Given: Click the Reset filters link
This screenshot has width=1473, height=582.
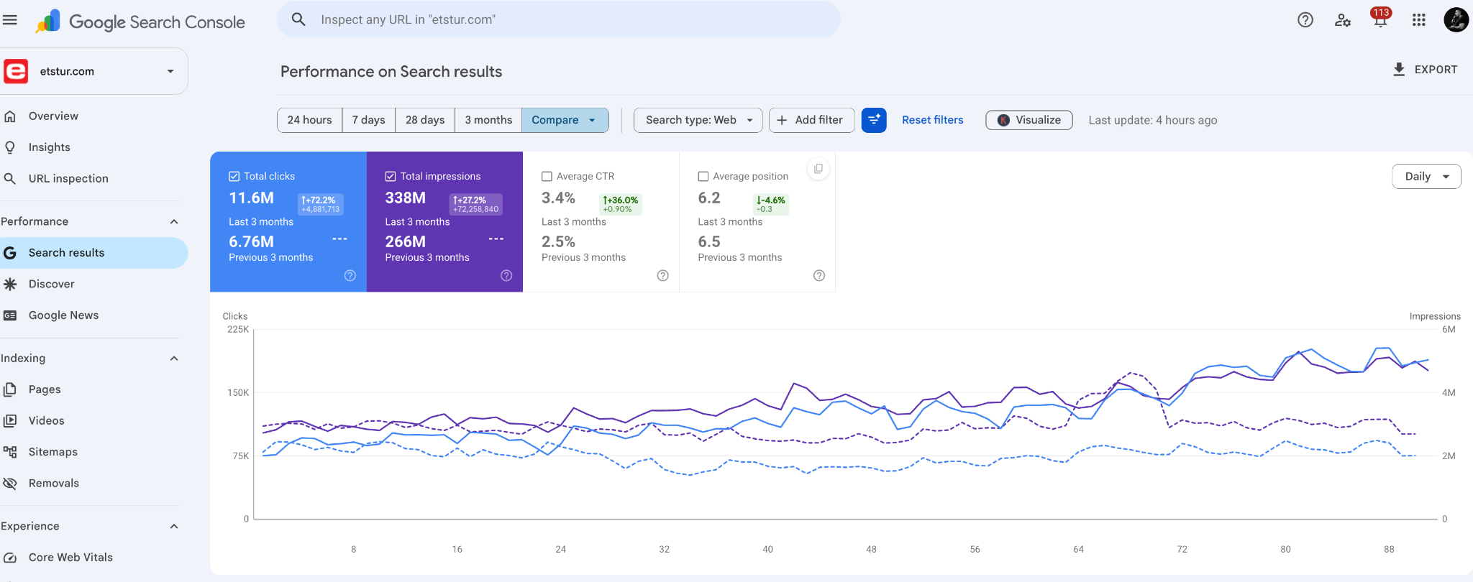Looking at the screenshot, I should point(933,120).
